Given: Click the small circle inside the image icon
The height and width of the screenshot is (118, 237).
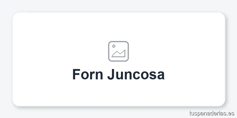Looking at the screenshot, I should click(x=114, y=46).
